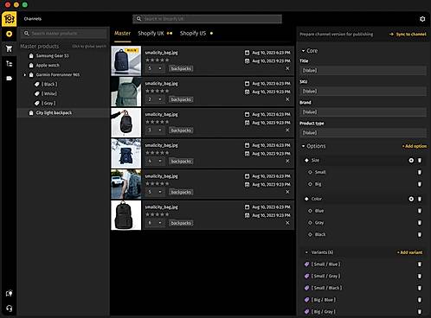Image resolution: width=431 pixels, height=318 pixels.
Task: Delete the Small size value
Action: pyautogui.click(x=420, y=172)
